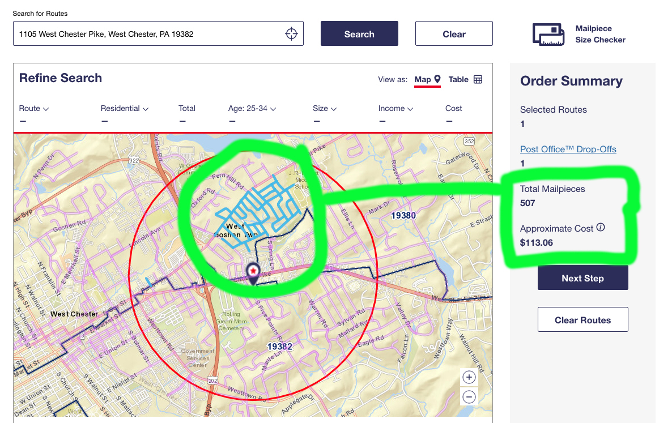672x423 pixels.
Task: Expand the Income filter dropdown
Action: tap(395, 109)
